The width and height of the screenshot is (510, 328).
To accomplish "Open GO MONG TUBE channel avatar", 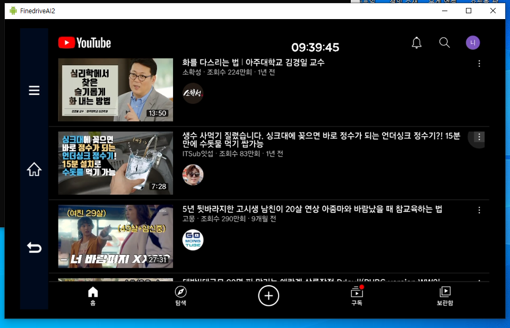I will pyautogui.click(x=193, y=240).
